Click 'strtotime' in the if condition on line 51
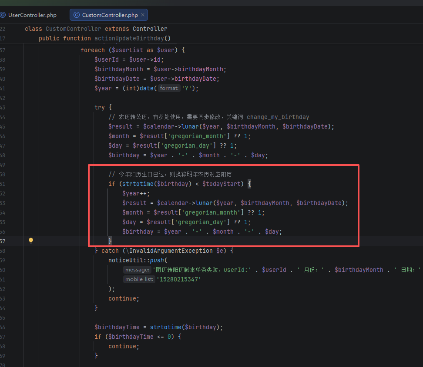 point(138,184)
